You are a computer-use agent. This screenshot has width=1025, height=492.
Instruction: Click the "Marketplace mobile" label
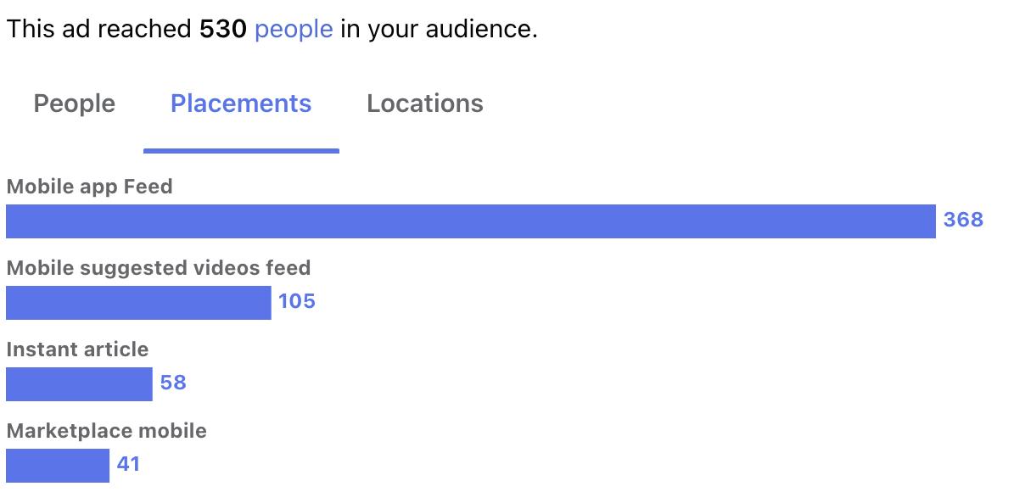(106, 431)
